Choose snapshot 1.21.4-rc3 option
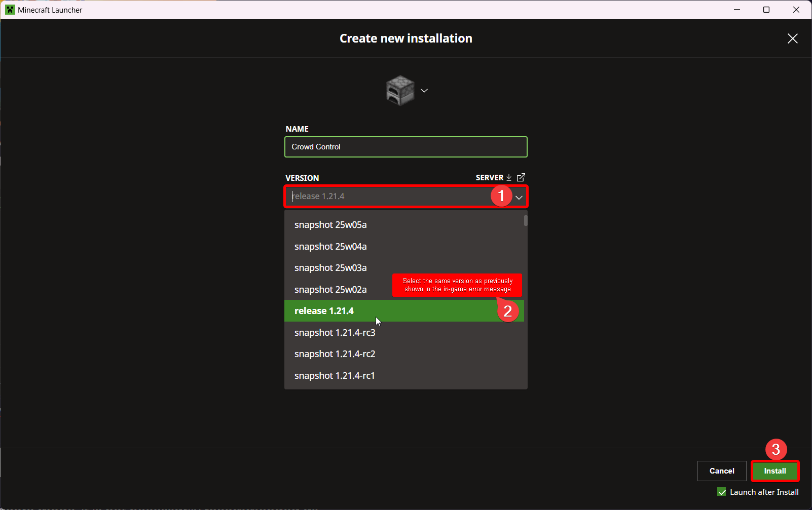812x510 pixels. (x=335, y=333)
